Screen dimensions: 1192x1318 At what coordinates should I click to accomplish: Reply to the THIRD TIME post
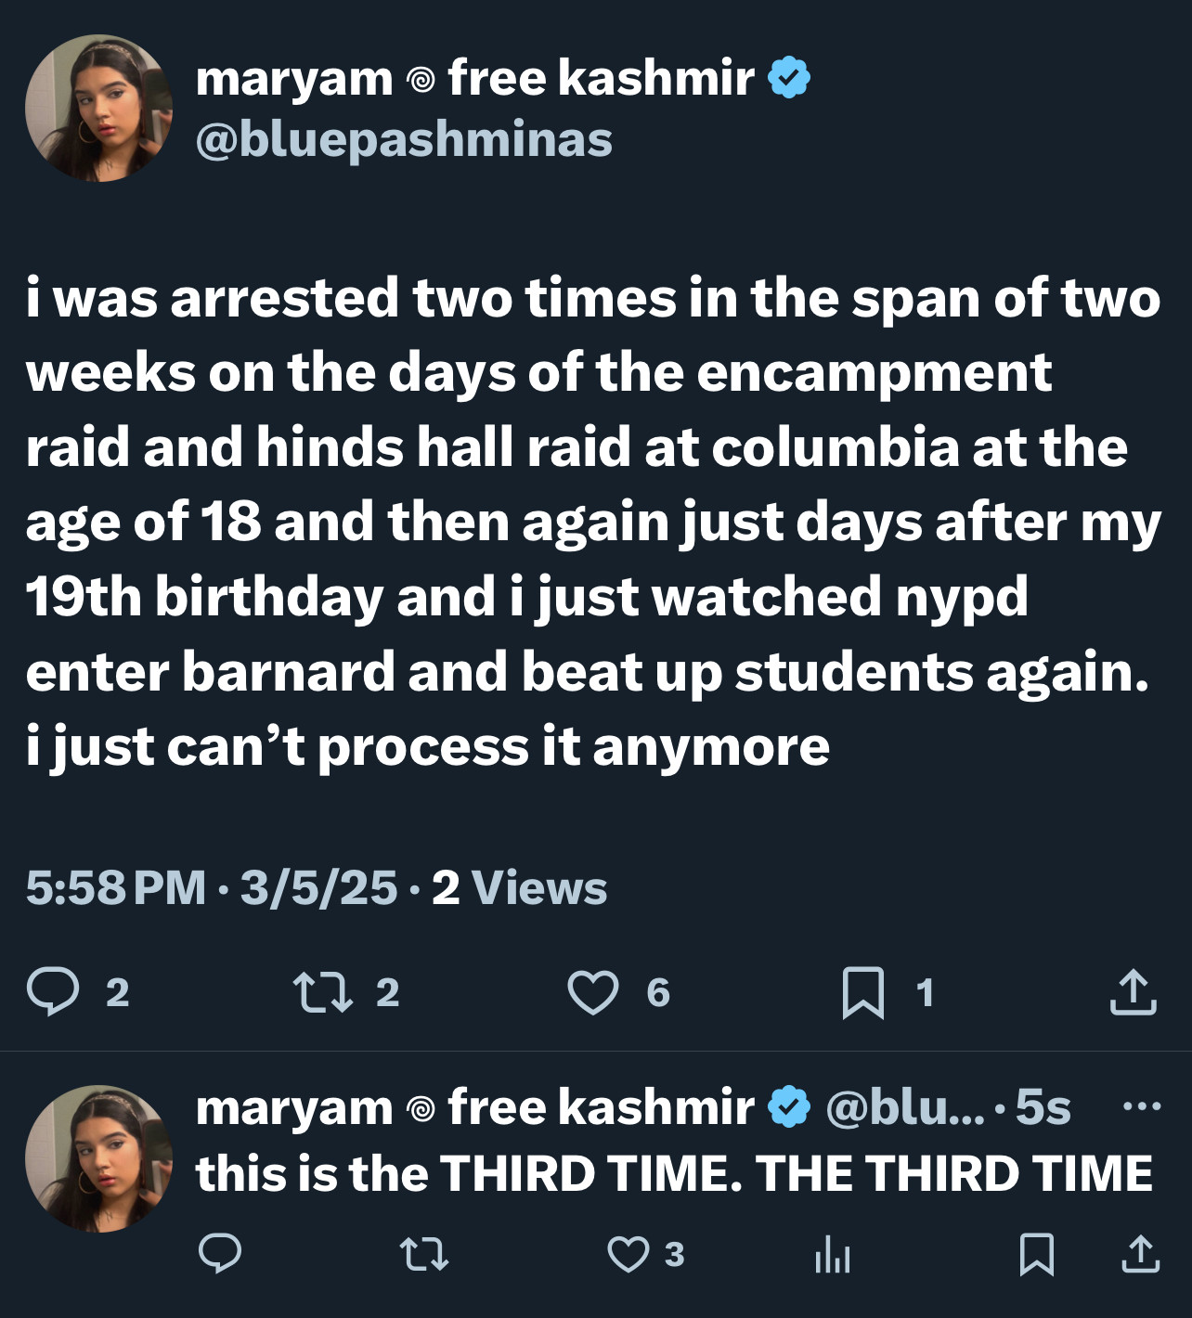tap(220, 1254)
